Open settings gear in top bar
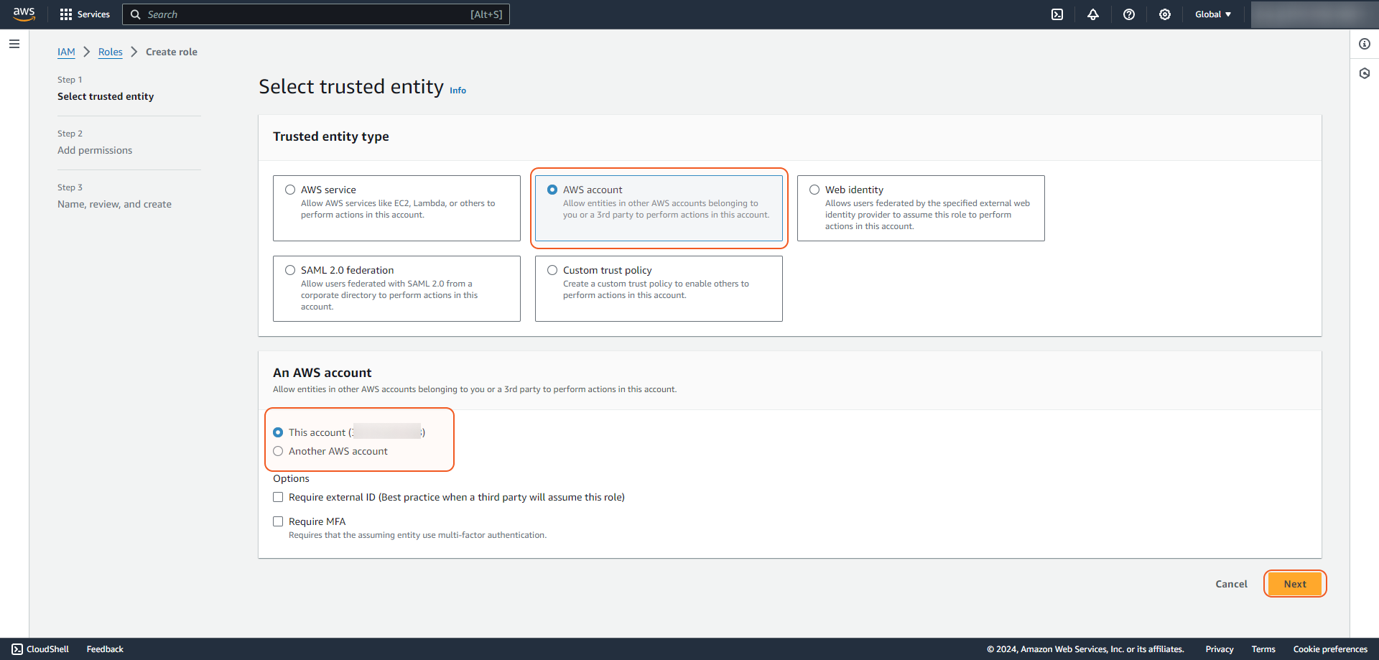1379x660 pixels. pos(1165,14)
